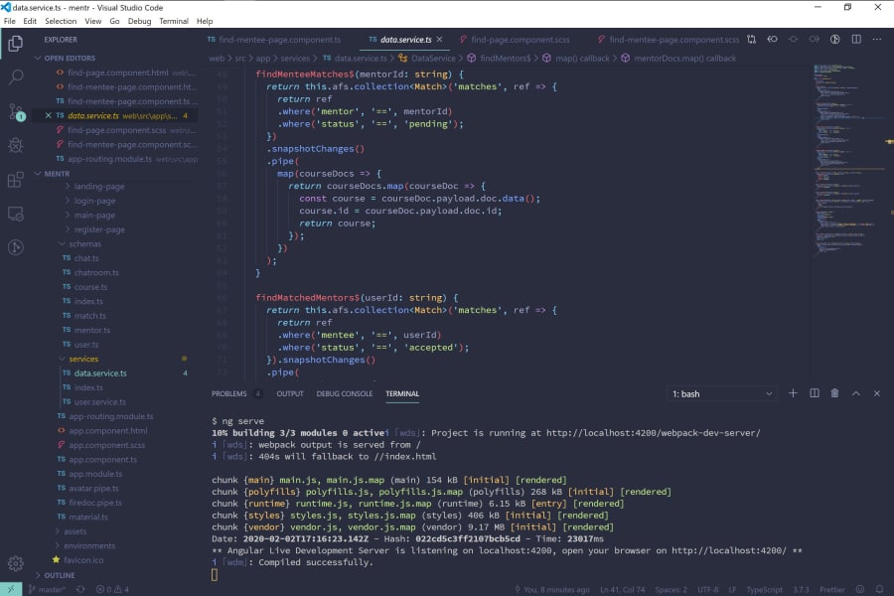Click UTF-8 encoding in status bar
This screenshot has width=894, height=596.
(707, 590)
